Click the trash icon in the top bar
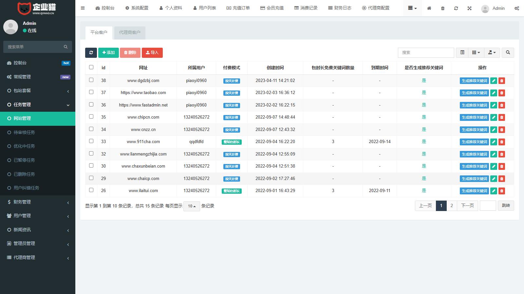Viewport: 524px width, 294px height. pos(442,8)
